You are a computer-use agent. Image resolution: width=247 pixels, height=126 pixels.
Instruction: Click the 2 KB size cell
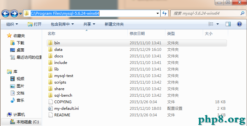(221, 109)
